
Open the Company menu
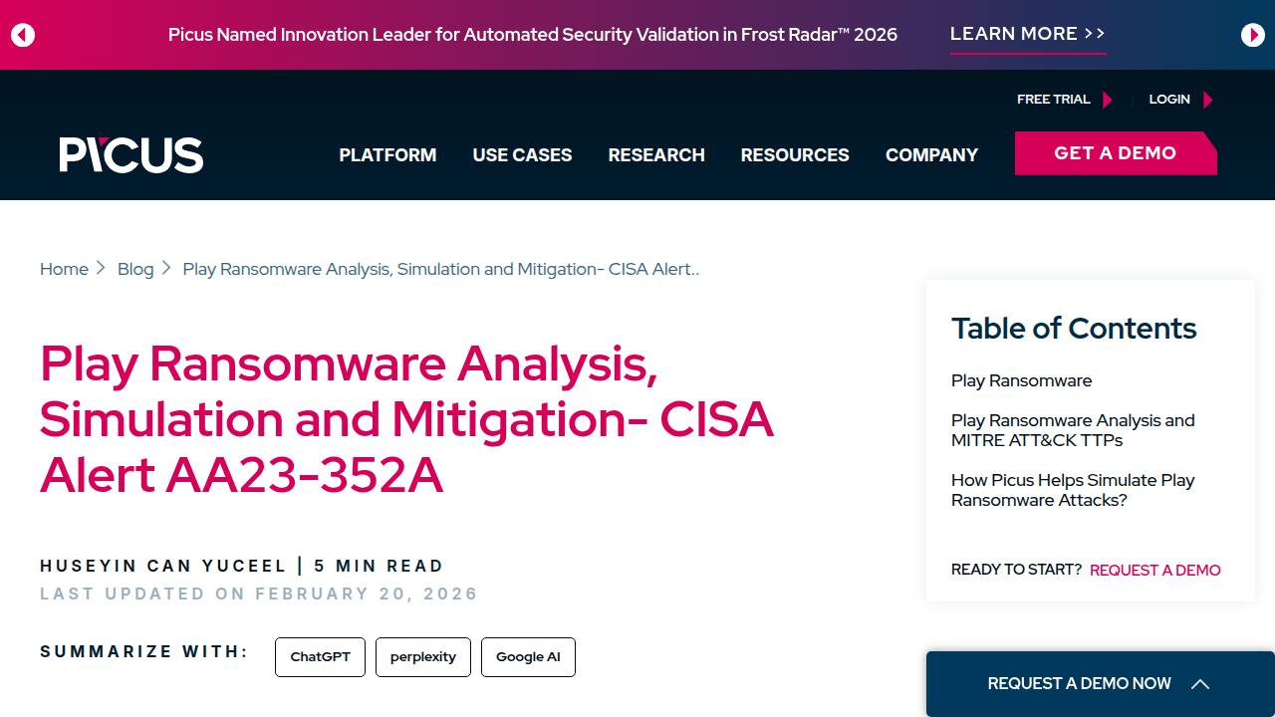pyautogui.click(x=931, y=155)
